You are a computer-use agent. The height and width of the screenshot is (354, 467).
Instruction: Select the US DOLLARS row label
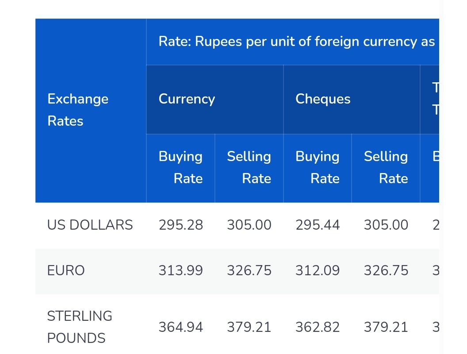90,225
